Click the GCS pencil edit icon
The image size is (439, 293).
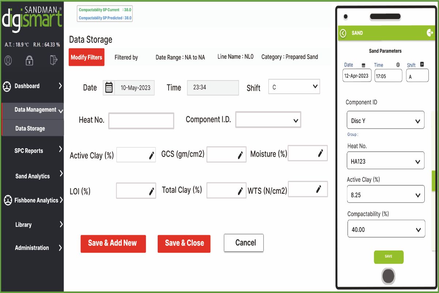point(240,155)
